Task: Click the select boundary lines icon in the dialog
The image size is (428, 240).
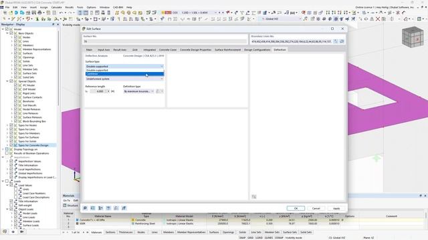Action: click(336, 41)
